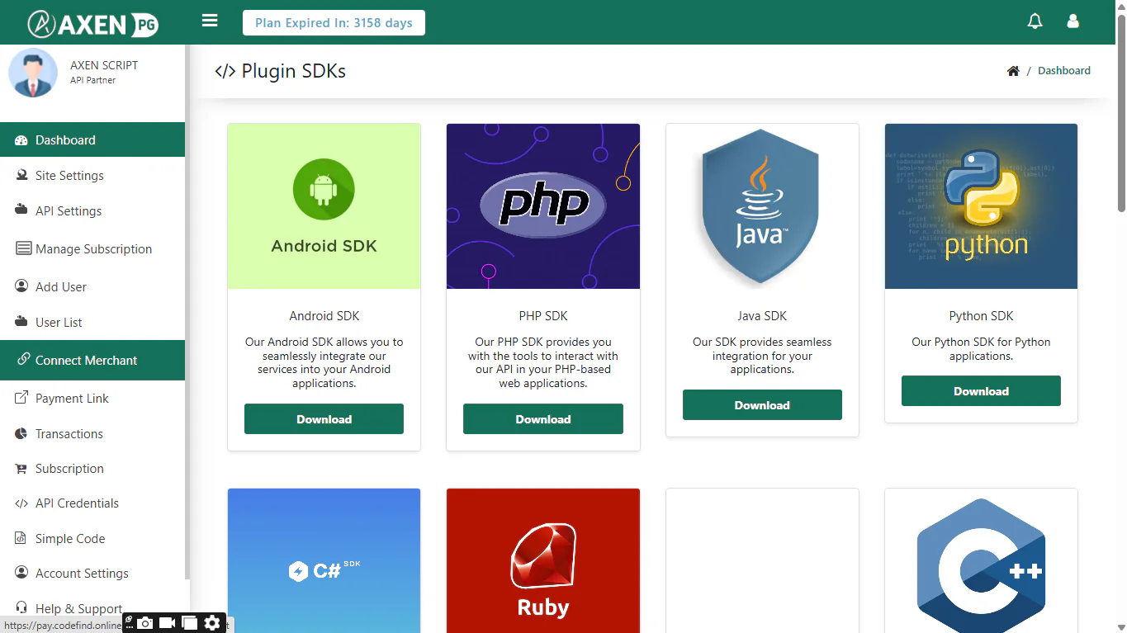The height and width of the screenshot is (633, 1127).
Task: Download the PHP SDK
Action: [x=543, y=419]
